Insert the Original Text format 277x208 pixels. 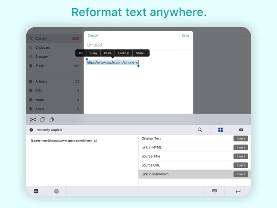(241, 139)
